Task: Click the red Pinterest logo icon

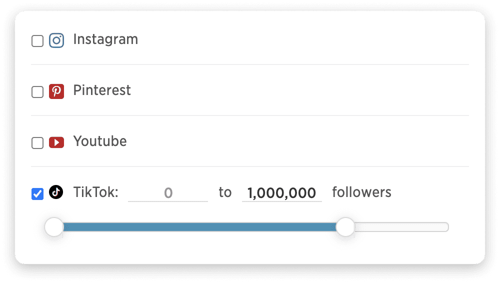Action: (56, 91)
